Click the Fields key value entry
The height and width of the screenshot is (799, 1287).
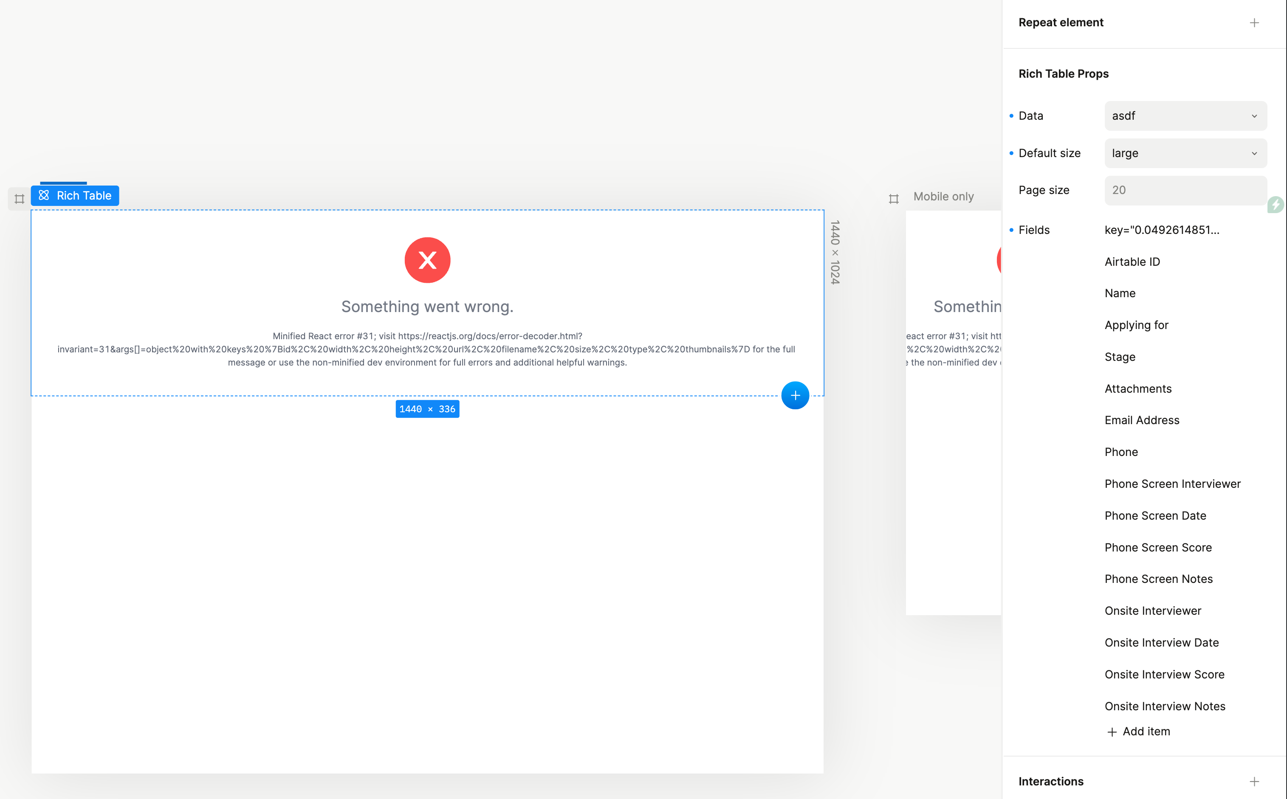[x=1161, y=230]
